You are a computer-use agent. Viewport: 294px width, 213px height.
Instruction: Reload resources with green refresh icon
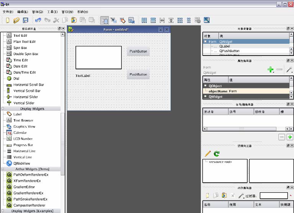(x=217, y=154)
